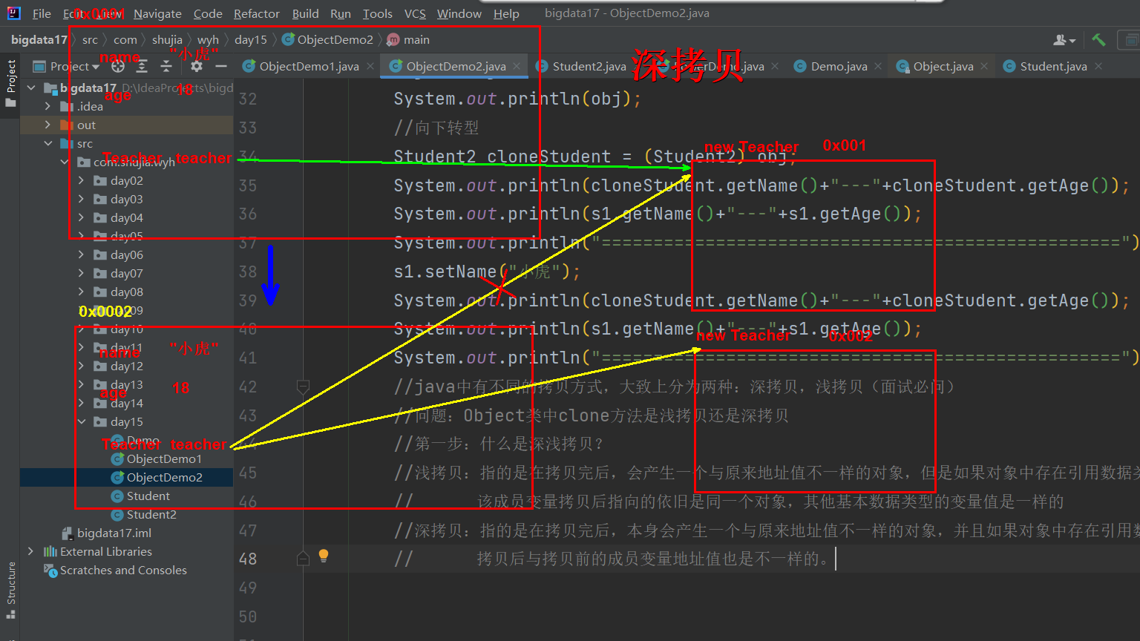Image resolution: width=1140 pixels, height=641 pixels.
Task: Expand the External Libraries chevron
Action: tap(30, 551)
